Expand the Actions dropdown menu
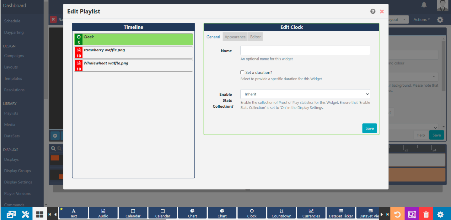The width and height of the screenshot is (451, 220). coord(421,19)
